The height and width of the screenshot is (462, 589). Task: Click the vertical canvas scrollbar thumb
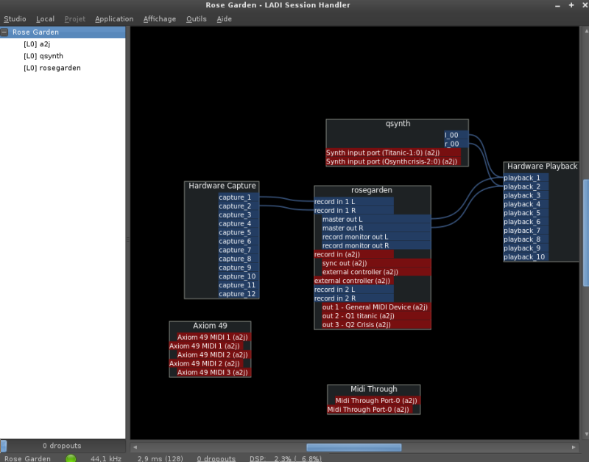click(x=585, y=233)
